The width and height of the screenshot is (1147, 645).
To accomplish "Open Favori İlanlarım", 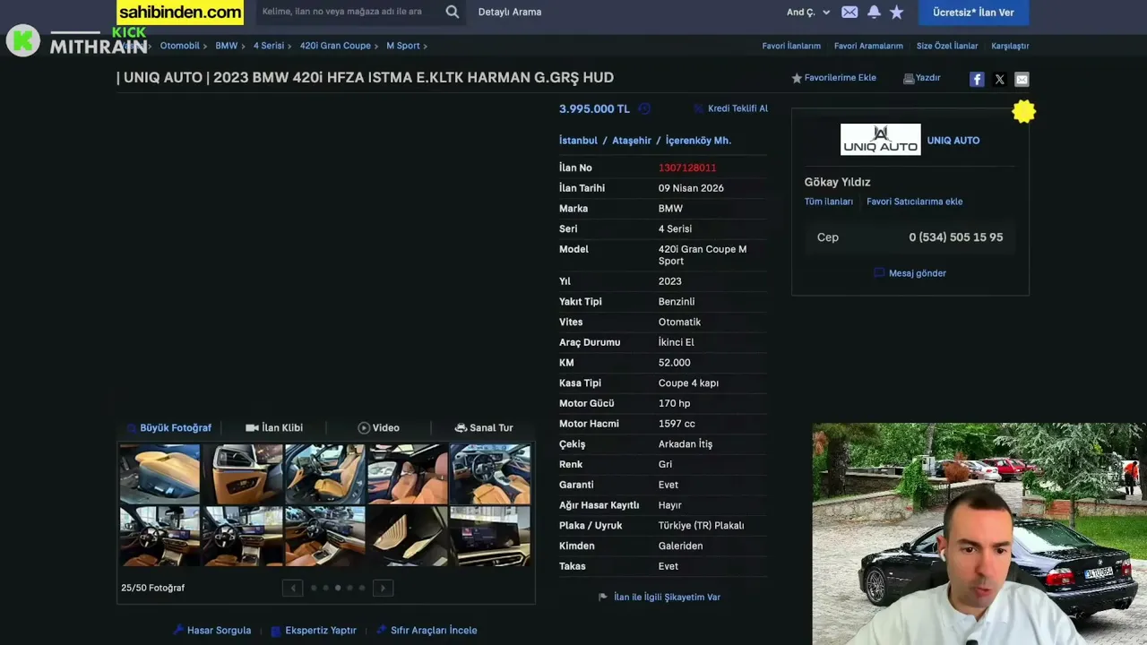I will pyautogui.click(x=791, y=46).
